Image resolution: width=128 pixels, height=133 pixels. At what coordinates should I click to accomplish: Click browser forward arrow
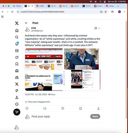(x=8, y=12)
